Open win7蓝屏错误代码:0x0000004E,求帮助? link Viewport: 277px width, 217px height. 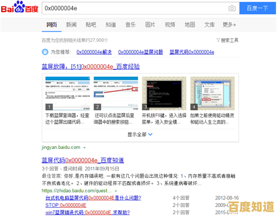click(88, 213)
